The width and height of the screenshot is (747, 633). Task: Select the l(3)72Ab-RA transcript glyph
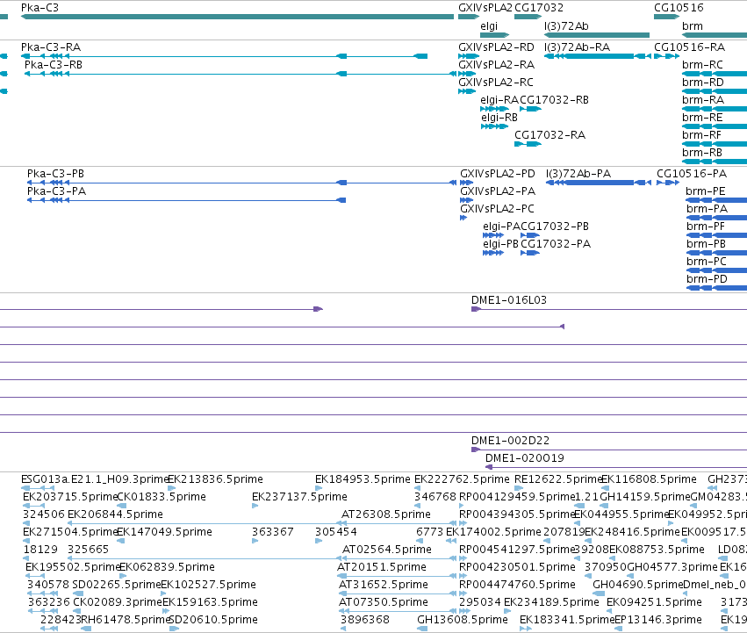[598, 56]
